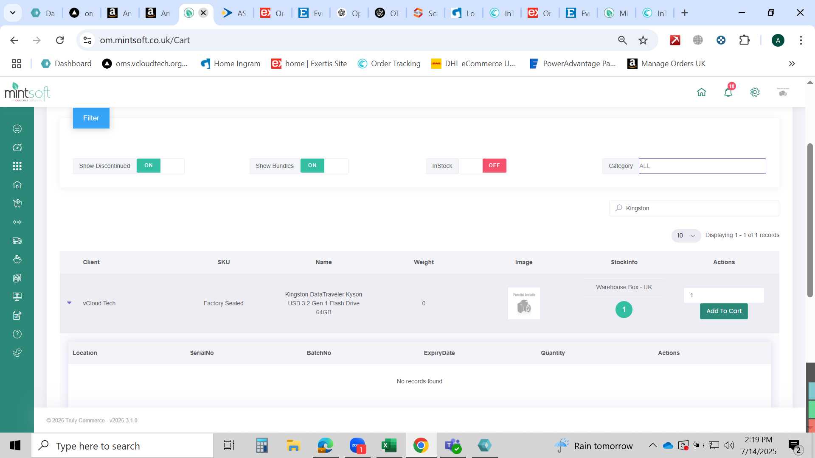This screenshot has width=815, height=458.
Task: Click the Filter button
Action: [x=91, y=118]
